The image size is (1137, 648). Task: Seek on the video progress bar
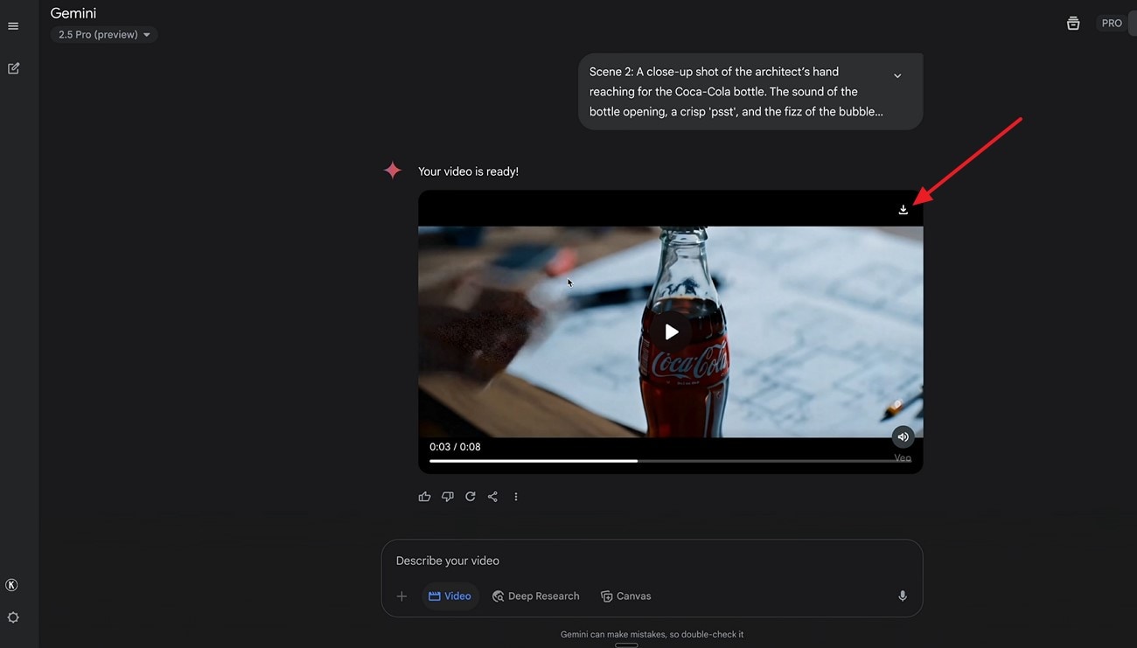coord(670,461)
